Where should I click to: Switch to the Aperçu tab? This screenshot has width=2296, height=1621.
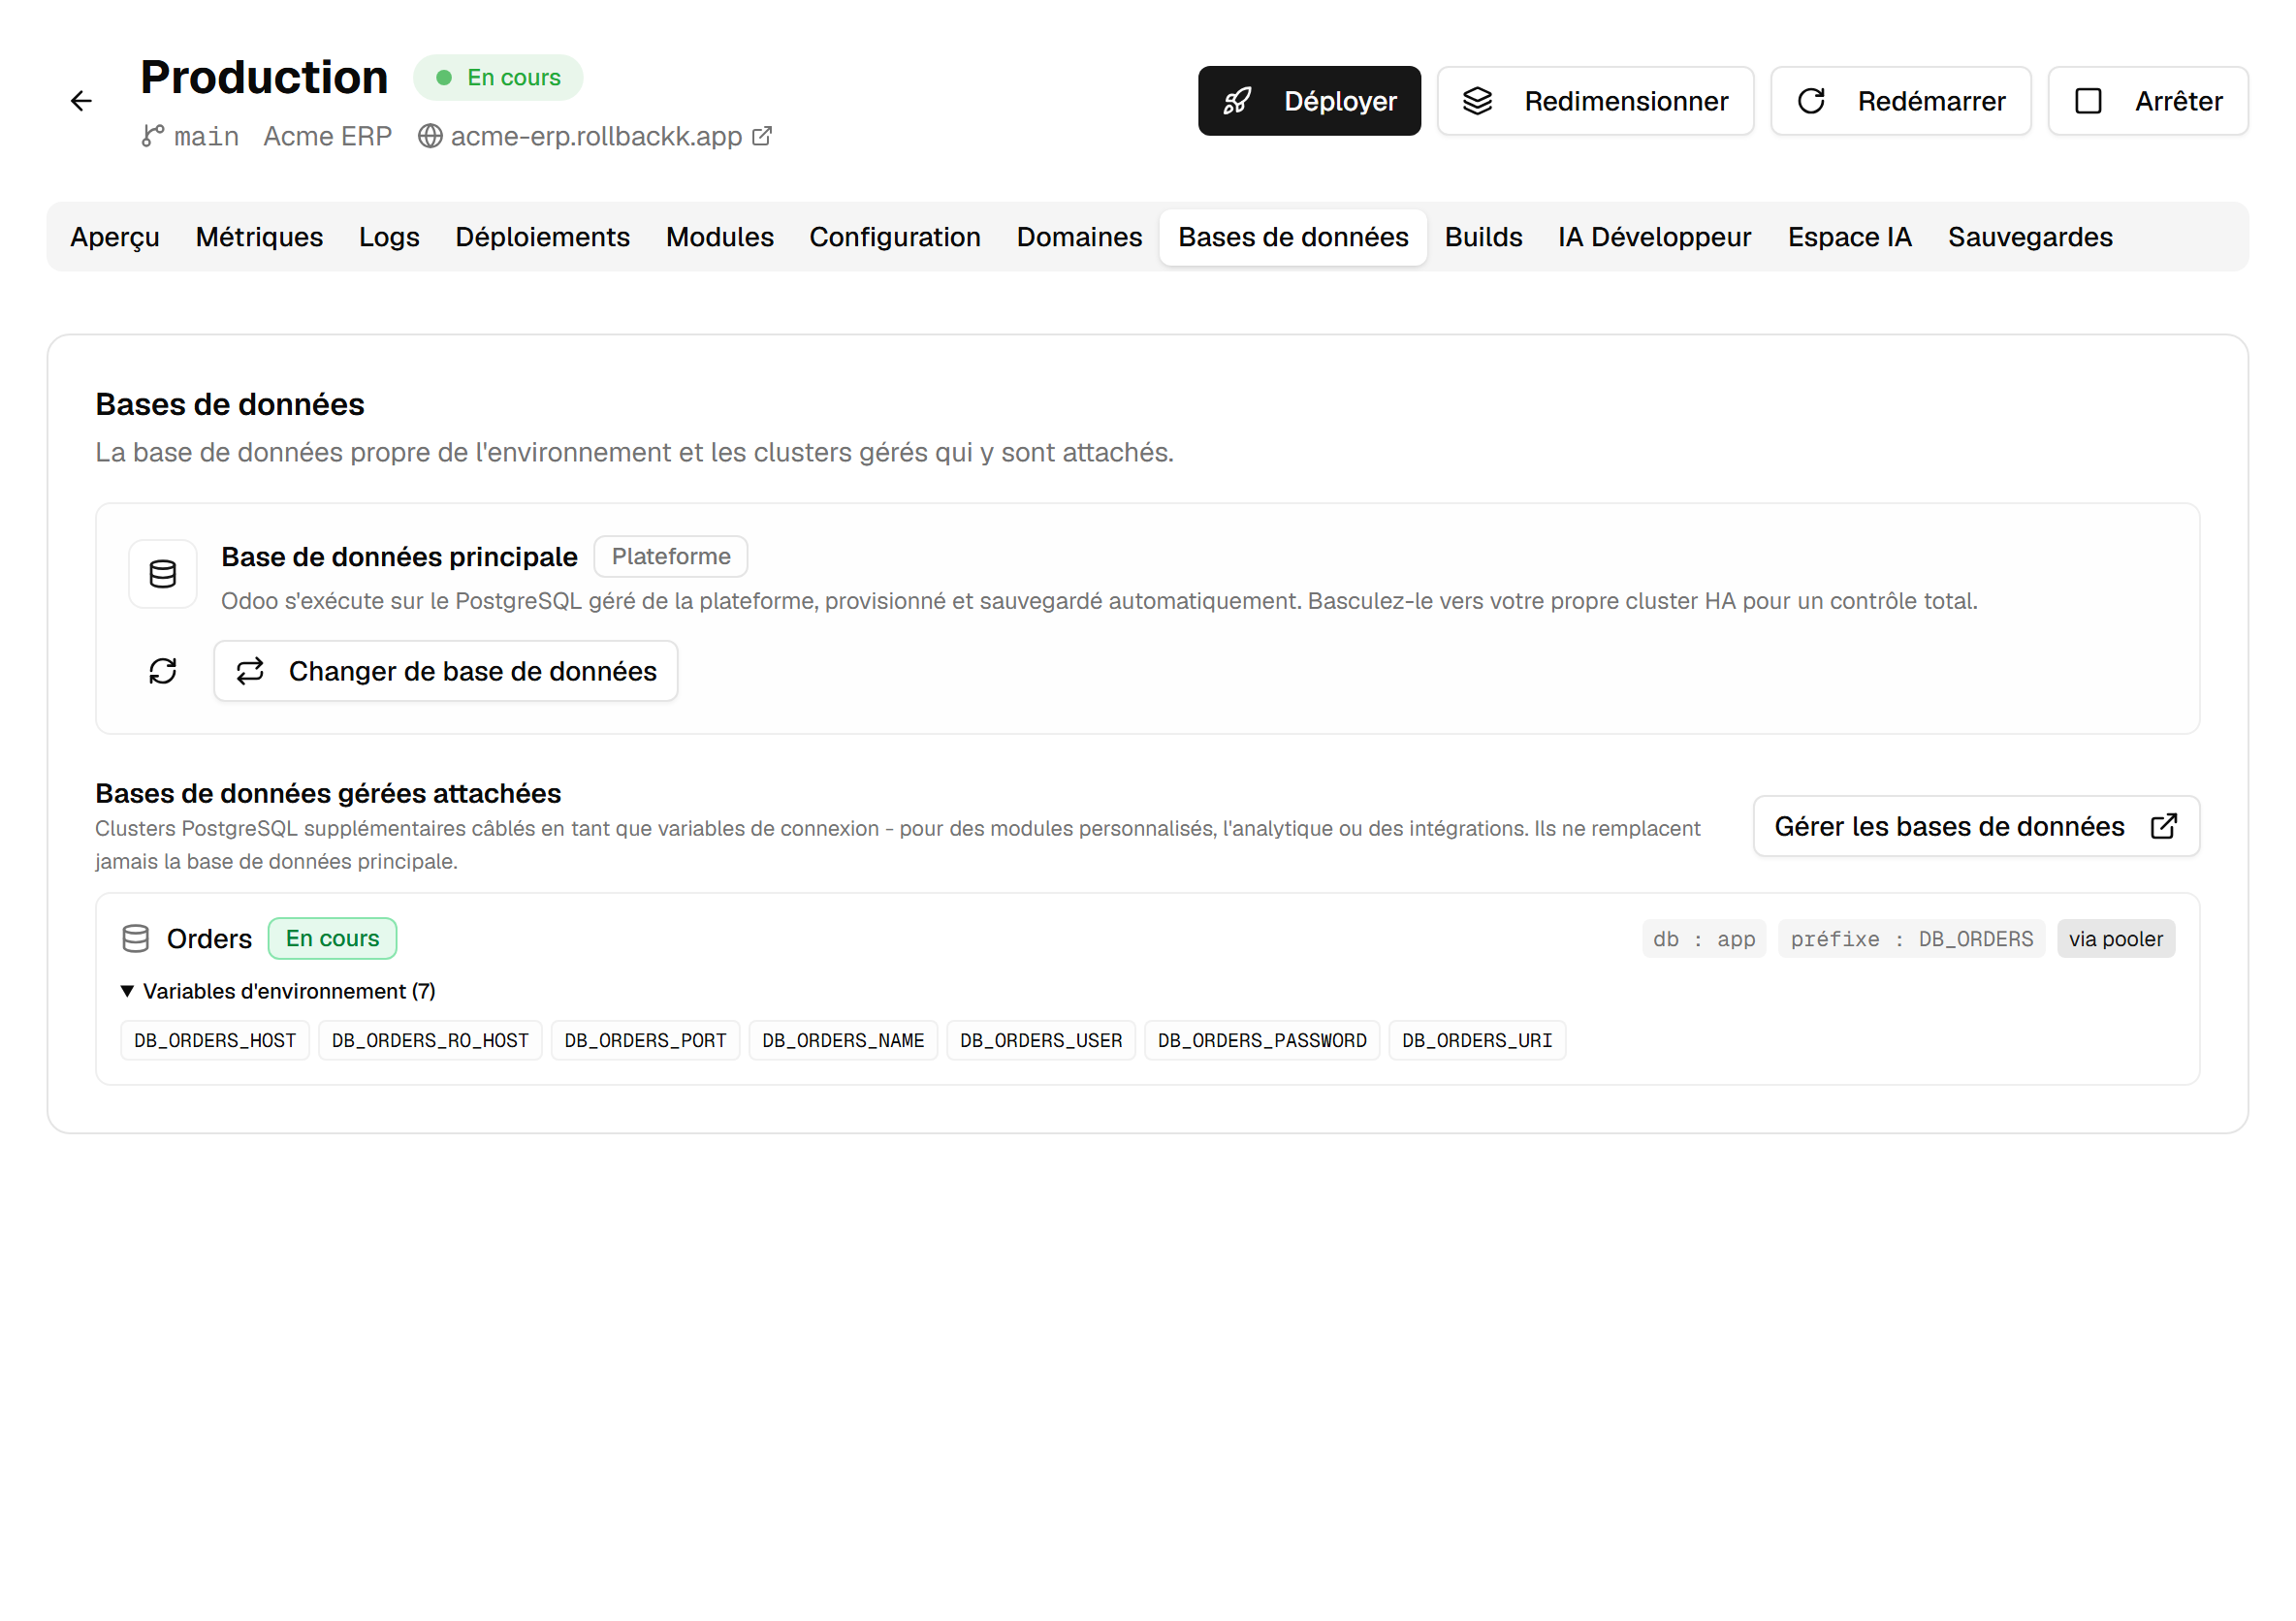115,237
